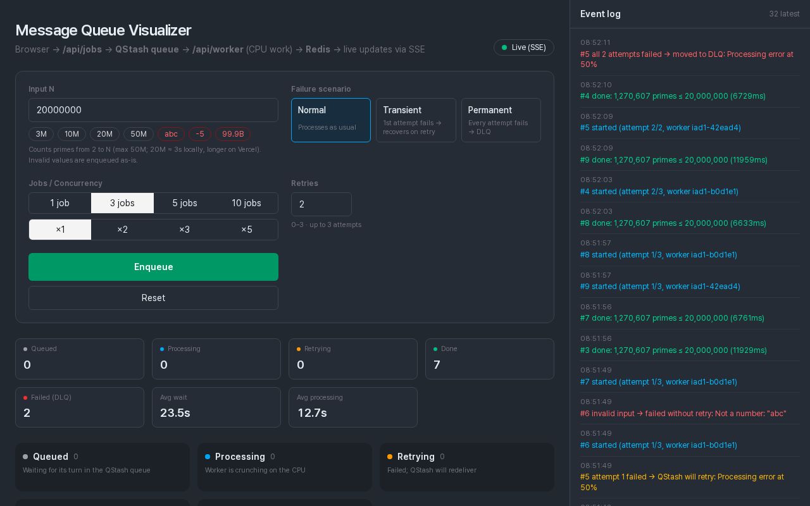Click log entry '#4 done' at 08:52:10
Screen dimensions: 810x506
click(x=690, y=91)
